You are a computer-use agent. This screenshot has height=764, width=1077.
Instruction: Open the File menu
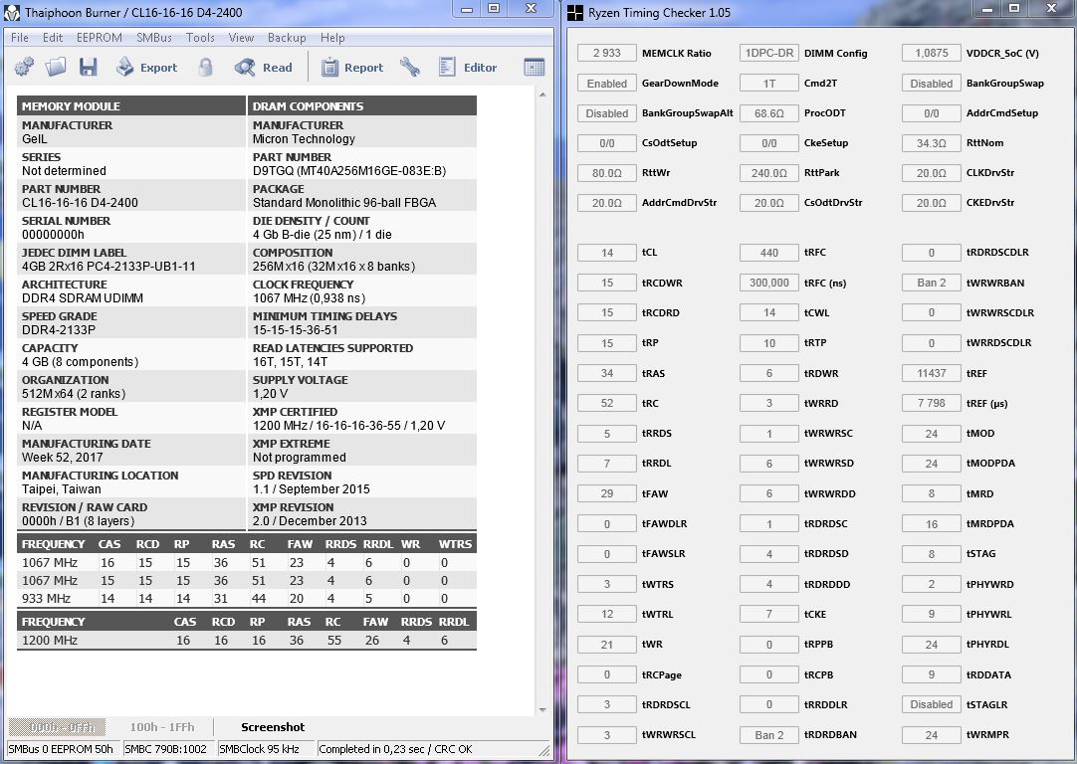pyautogui.click(x=20, y=38)
